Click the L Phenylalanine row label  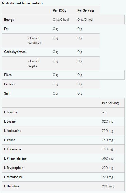coord(15,158)
